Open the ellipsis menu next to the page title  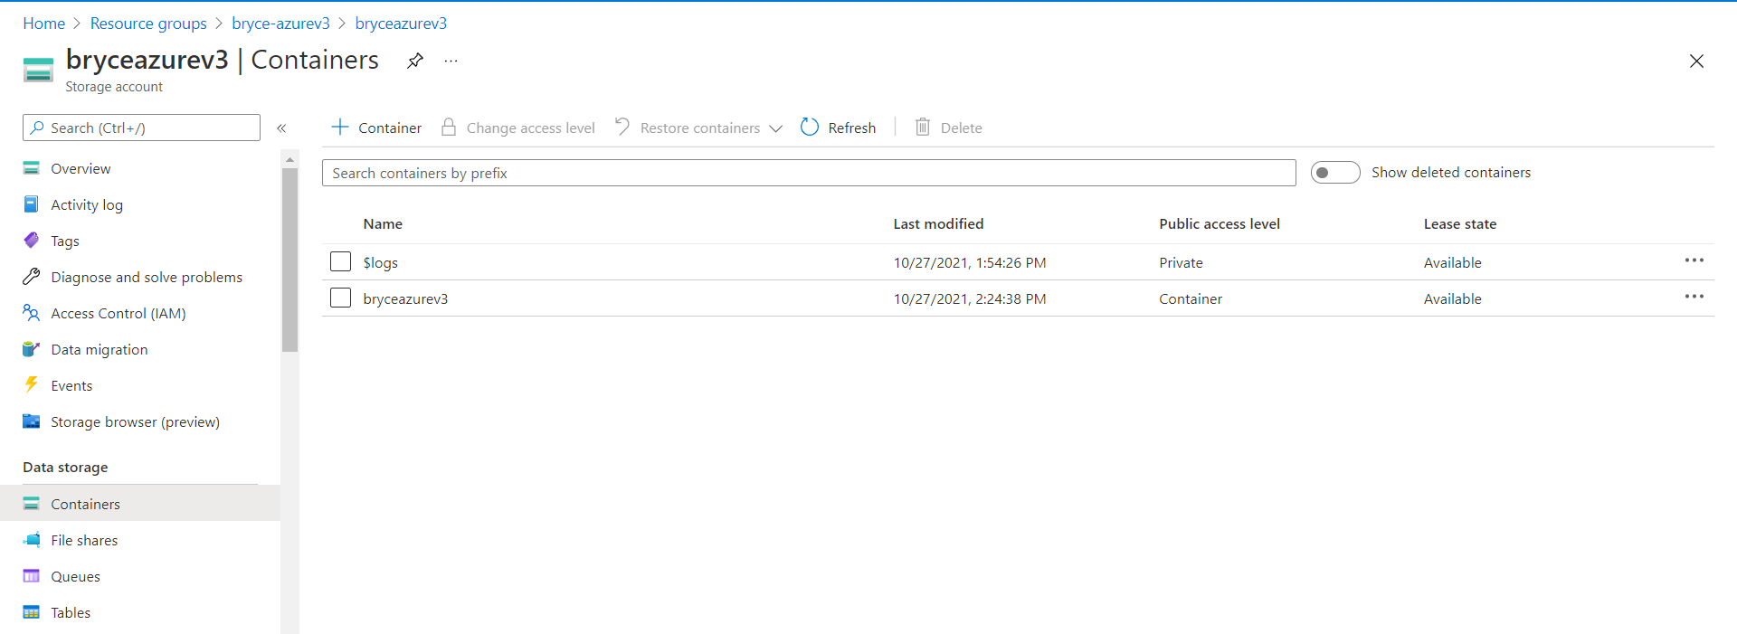[451, 61]
